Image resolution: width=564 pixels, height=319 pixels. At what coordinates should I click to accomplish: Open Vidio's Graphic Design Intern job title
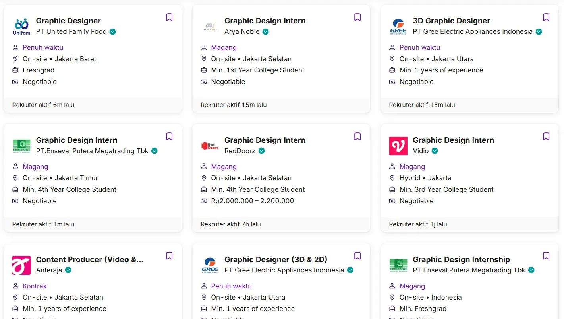tap(454, 140)
